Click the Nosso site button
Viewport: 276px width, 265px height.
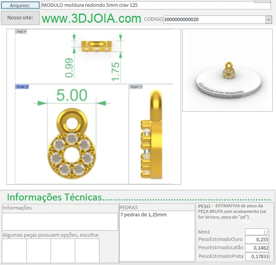click(20, 18)
